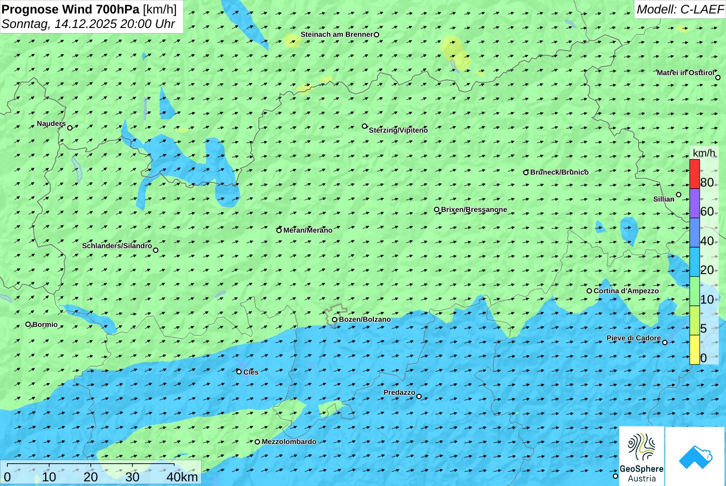This screenshot has width=726, height=486.
Task: Click the light green 10 km/h legend color
Action: [694, 291]
